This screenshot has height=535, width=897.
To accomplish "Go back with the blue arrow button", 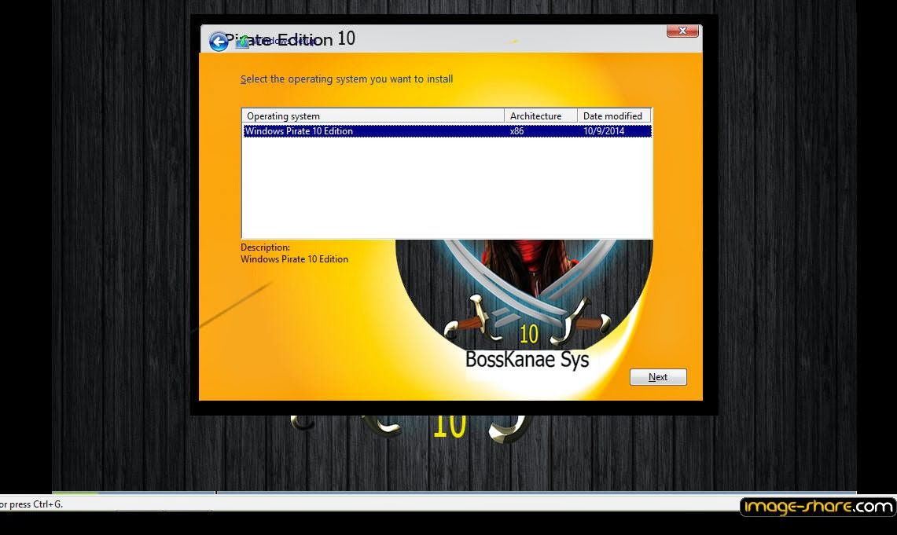I will point(219,41).
